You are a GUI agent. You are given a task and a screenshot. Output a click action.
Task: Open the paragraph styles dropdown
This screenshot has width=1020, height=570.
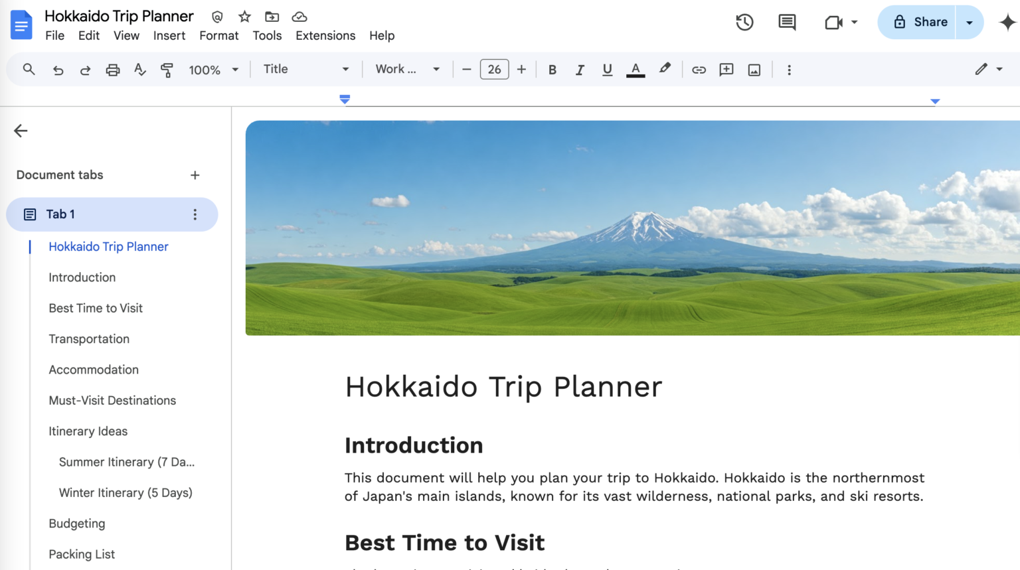pyautogui.click(x=305, y=69)
